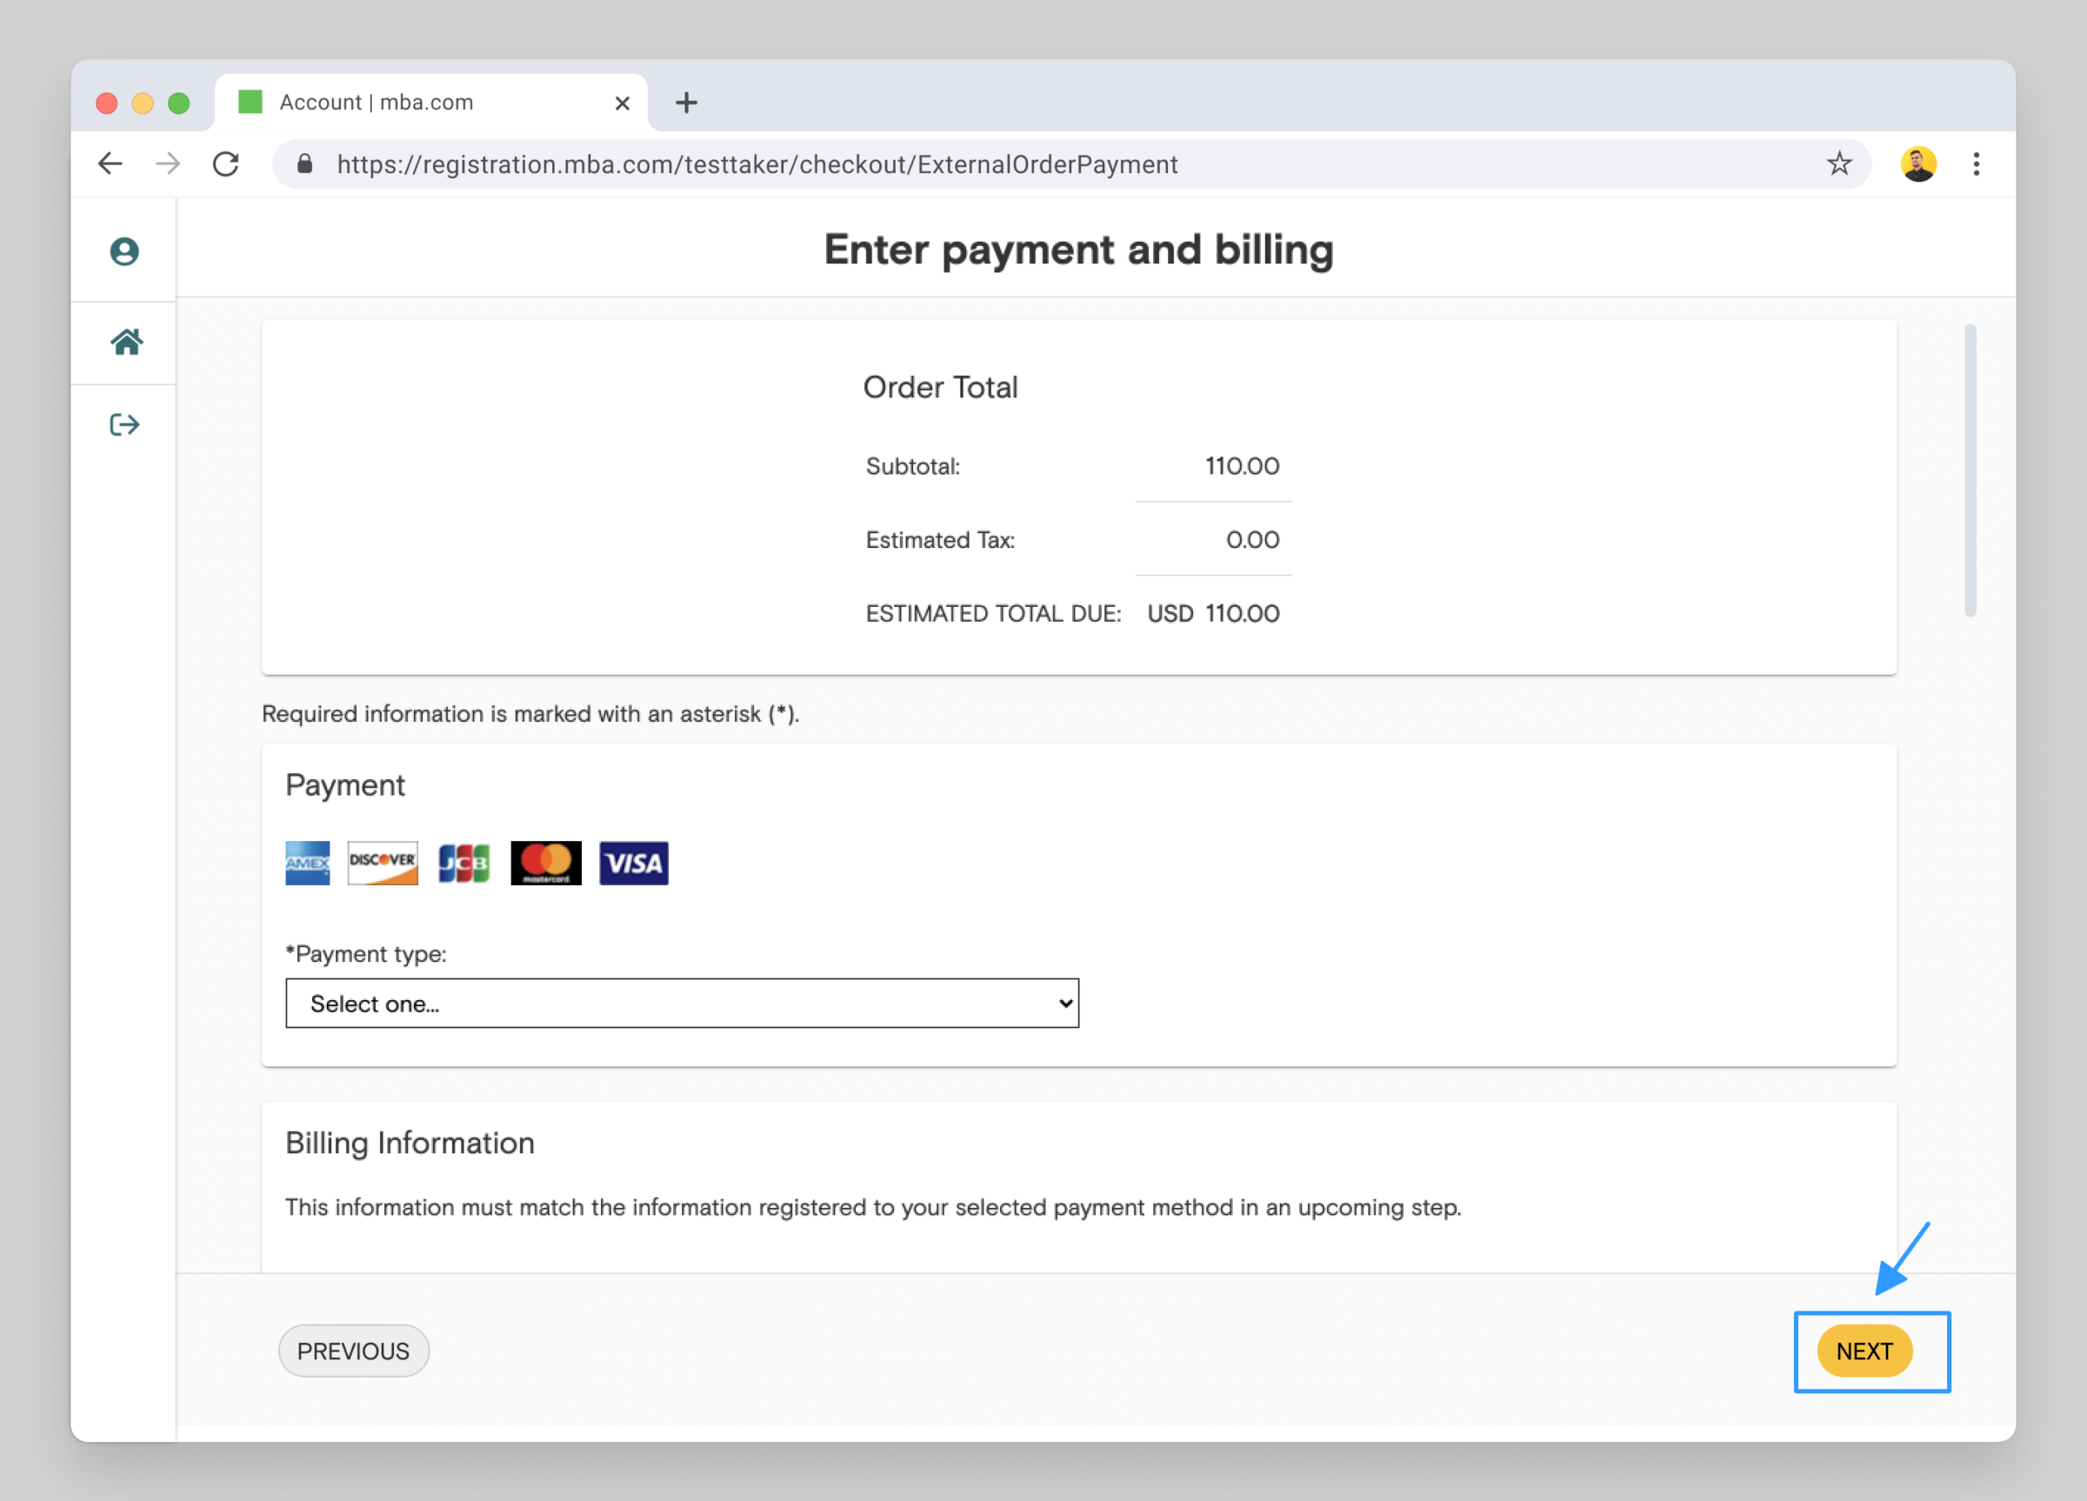Bookmark page with the star icon
This screenshot has height=1501, width=2087.
point(1838,163)
